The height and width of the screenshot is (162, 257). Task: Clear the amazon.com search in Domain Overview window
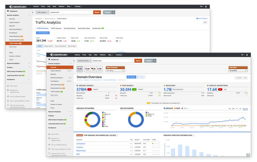coord(133,61)
